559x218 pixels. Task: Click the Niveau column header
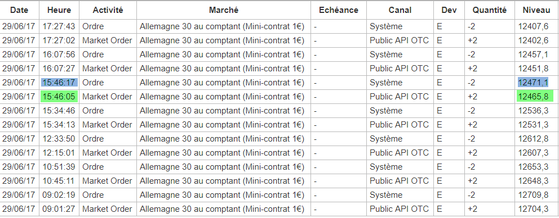[536, 10]
